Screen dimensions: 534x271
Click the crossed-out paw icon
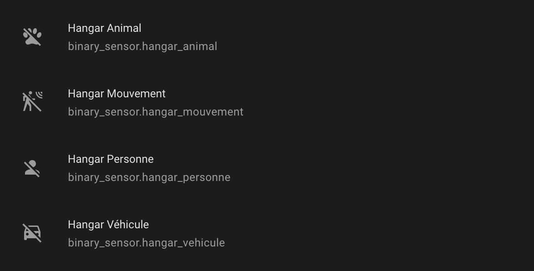(32, 37)
